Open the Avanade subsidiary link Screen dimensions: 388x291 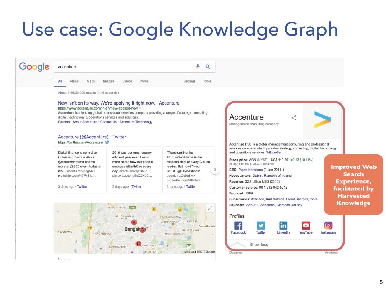pos(258,199)
